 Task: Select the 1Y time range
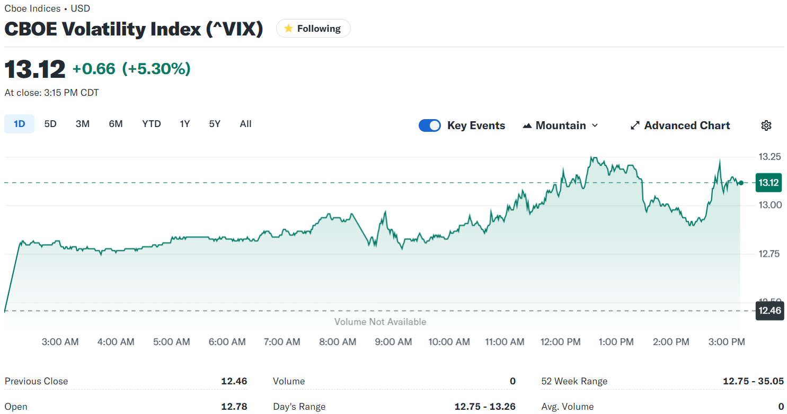pyautogui.click(x=184, y=124)
